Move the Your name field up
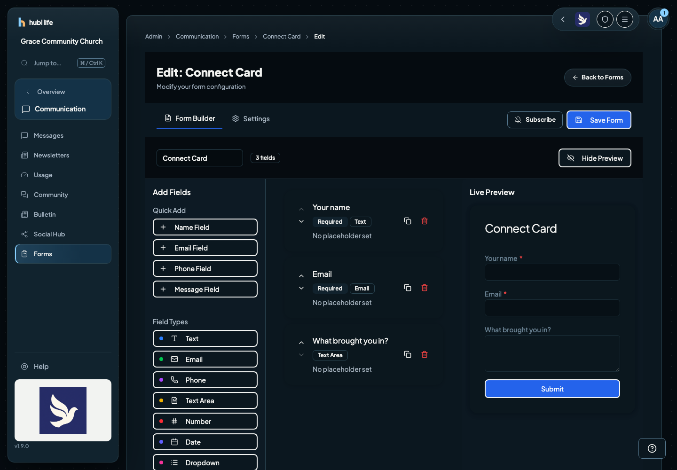The height and width of the screenshot is (470, 677). (301, 209)
